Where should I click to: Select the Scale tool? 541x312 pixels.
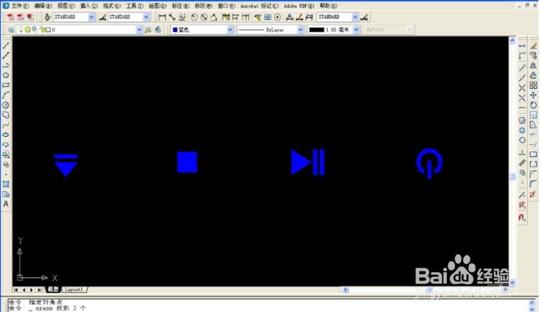click(533, 115)
